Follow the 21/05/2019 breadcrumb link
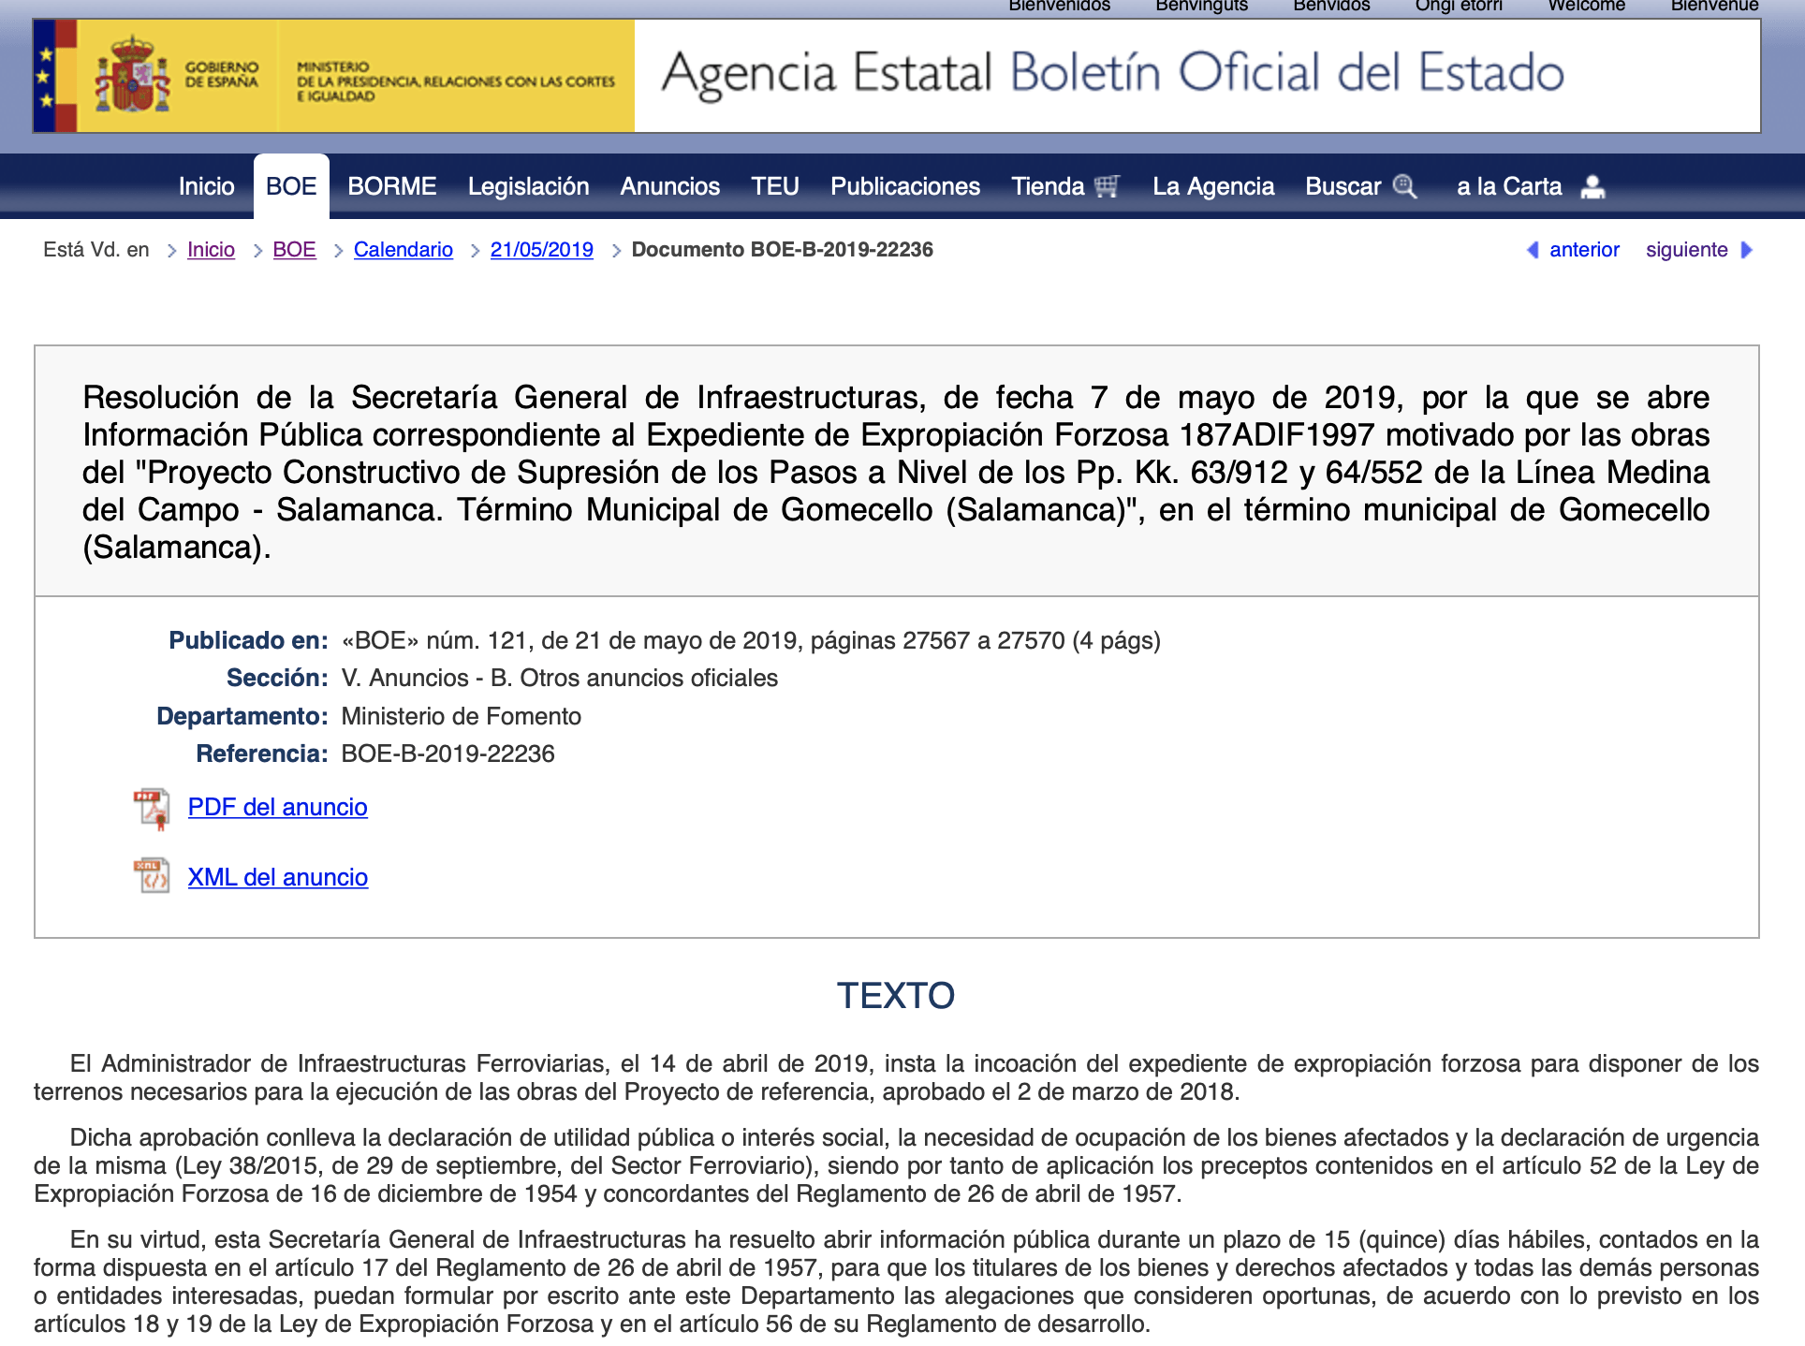The image size is (1805, 1346). [542, 250]
